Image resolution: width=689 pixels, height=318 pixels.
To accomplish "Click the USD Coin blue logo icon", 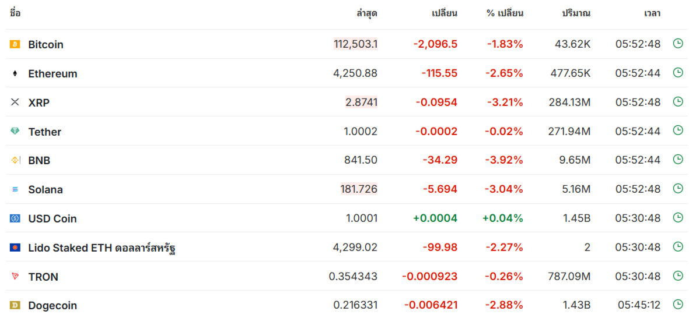I will click(x=15, y=218).
